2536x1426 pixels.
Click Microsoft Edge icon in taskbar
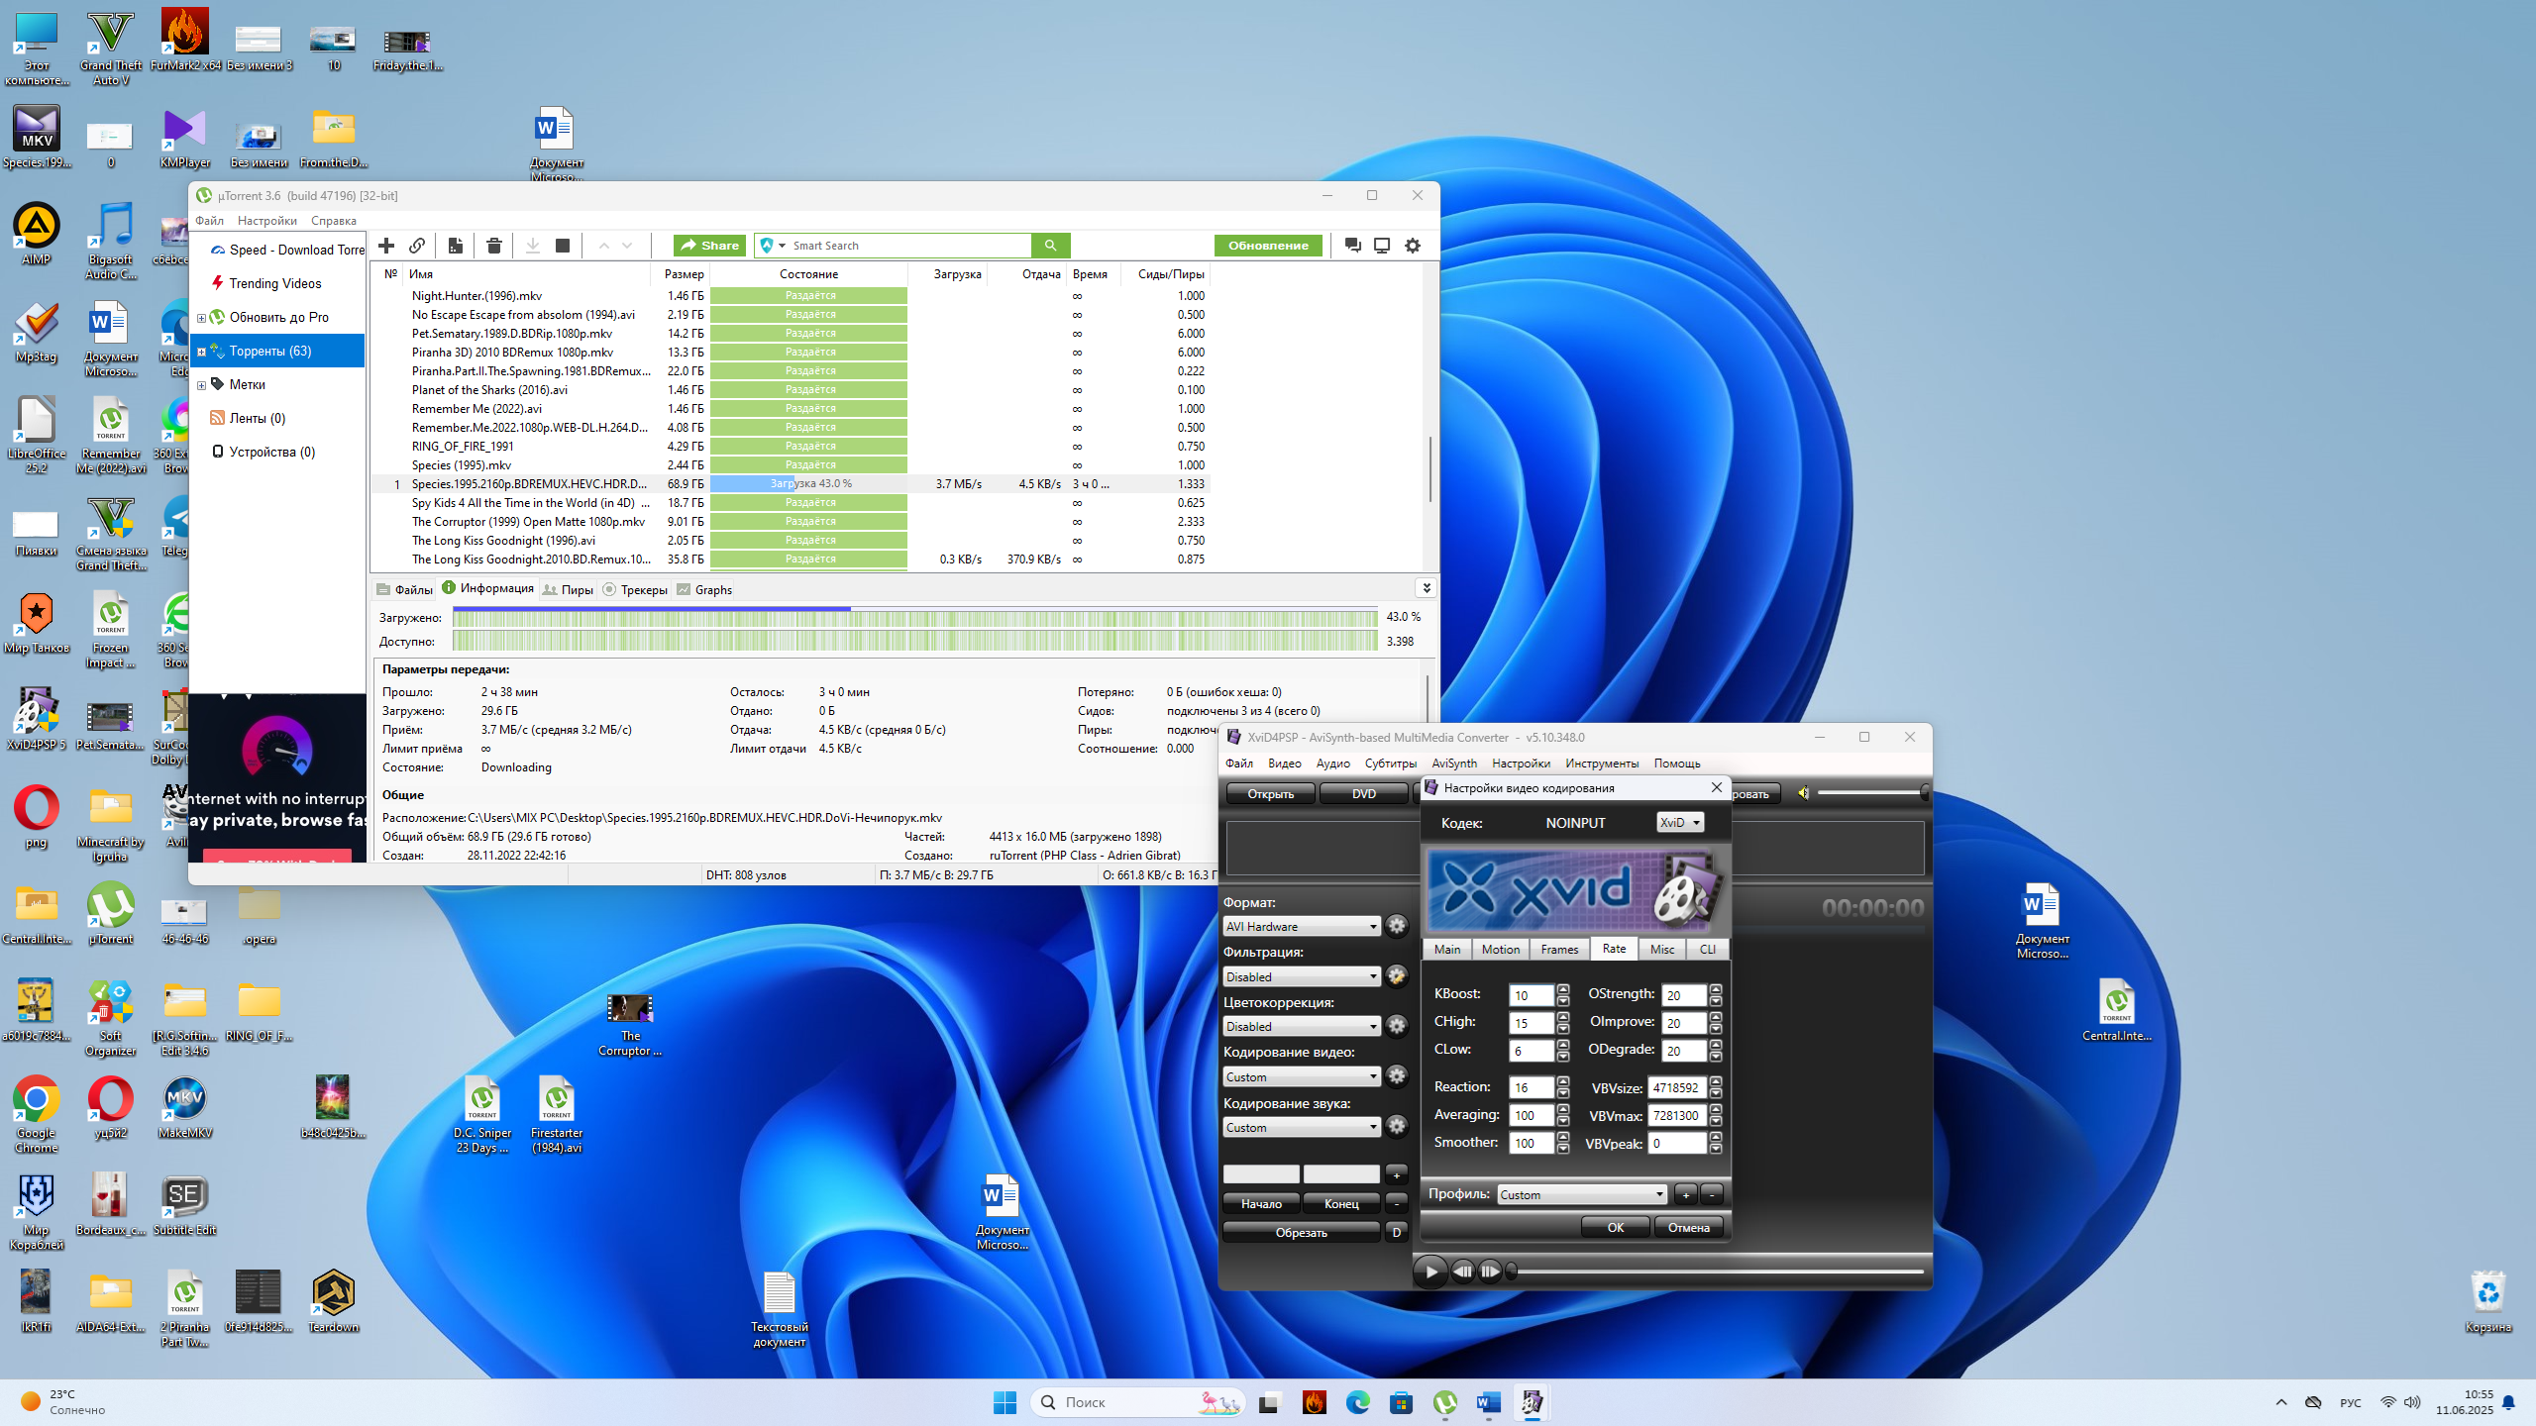coord(1358,1402)
